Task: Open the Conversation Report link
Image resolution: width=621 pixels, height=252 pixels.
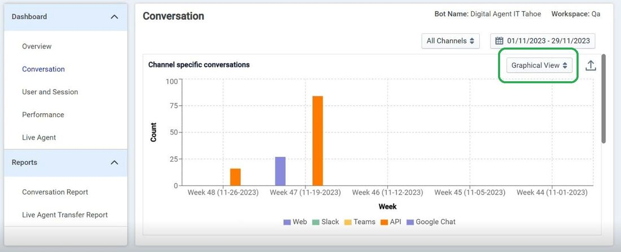Action: (55, 192)
